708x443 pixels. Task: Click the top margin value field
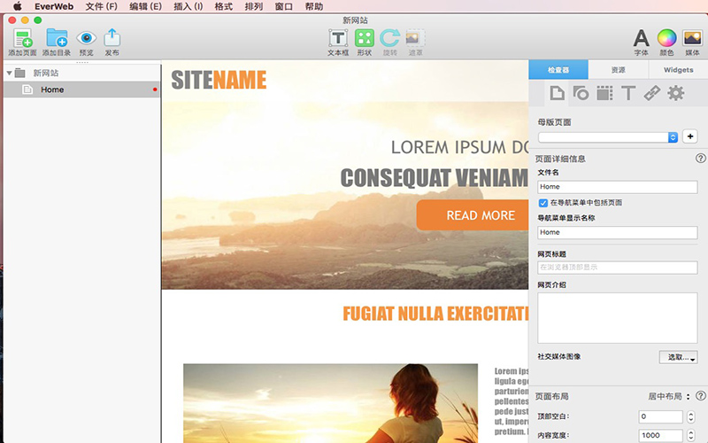coord(660,416)
